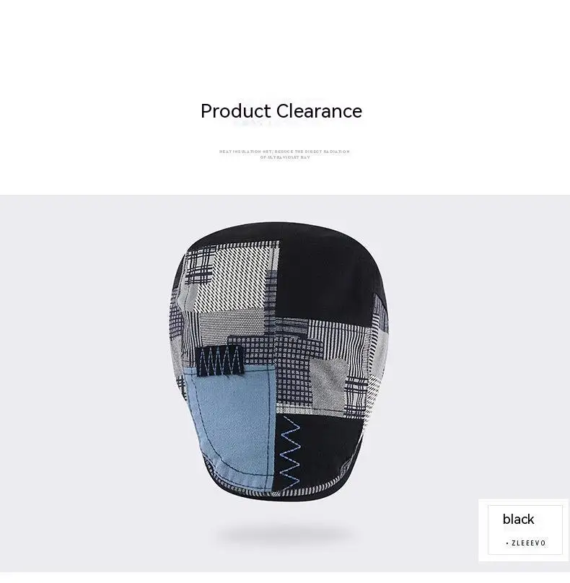
Task: Click the word Clearance in the title
Action: (x=319, y=111)
